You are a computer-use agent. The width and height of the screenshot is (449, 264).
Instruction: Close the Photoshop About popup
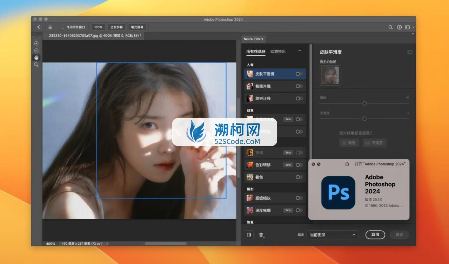pyautogui.click(x=313, y=164)
